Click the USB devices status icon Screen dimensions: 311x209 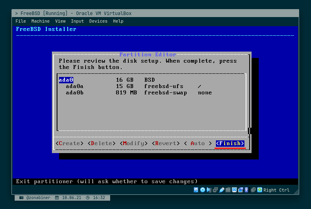coord(222,190)
